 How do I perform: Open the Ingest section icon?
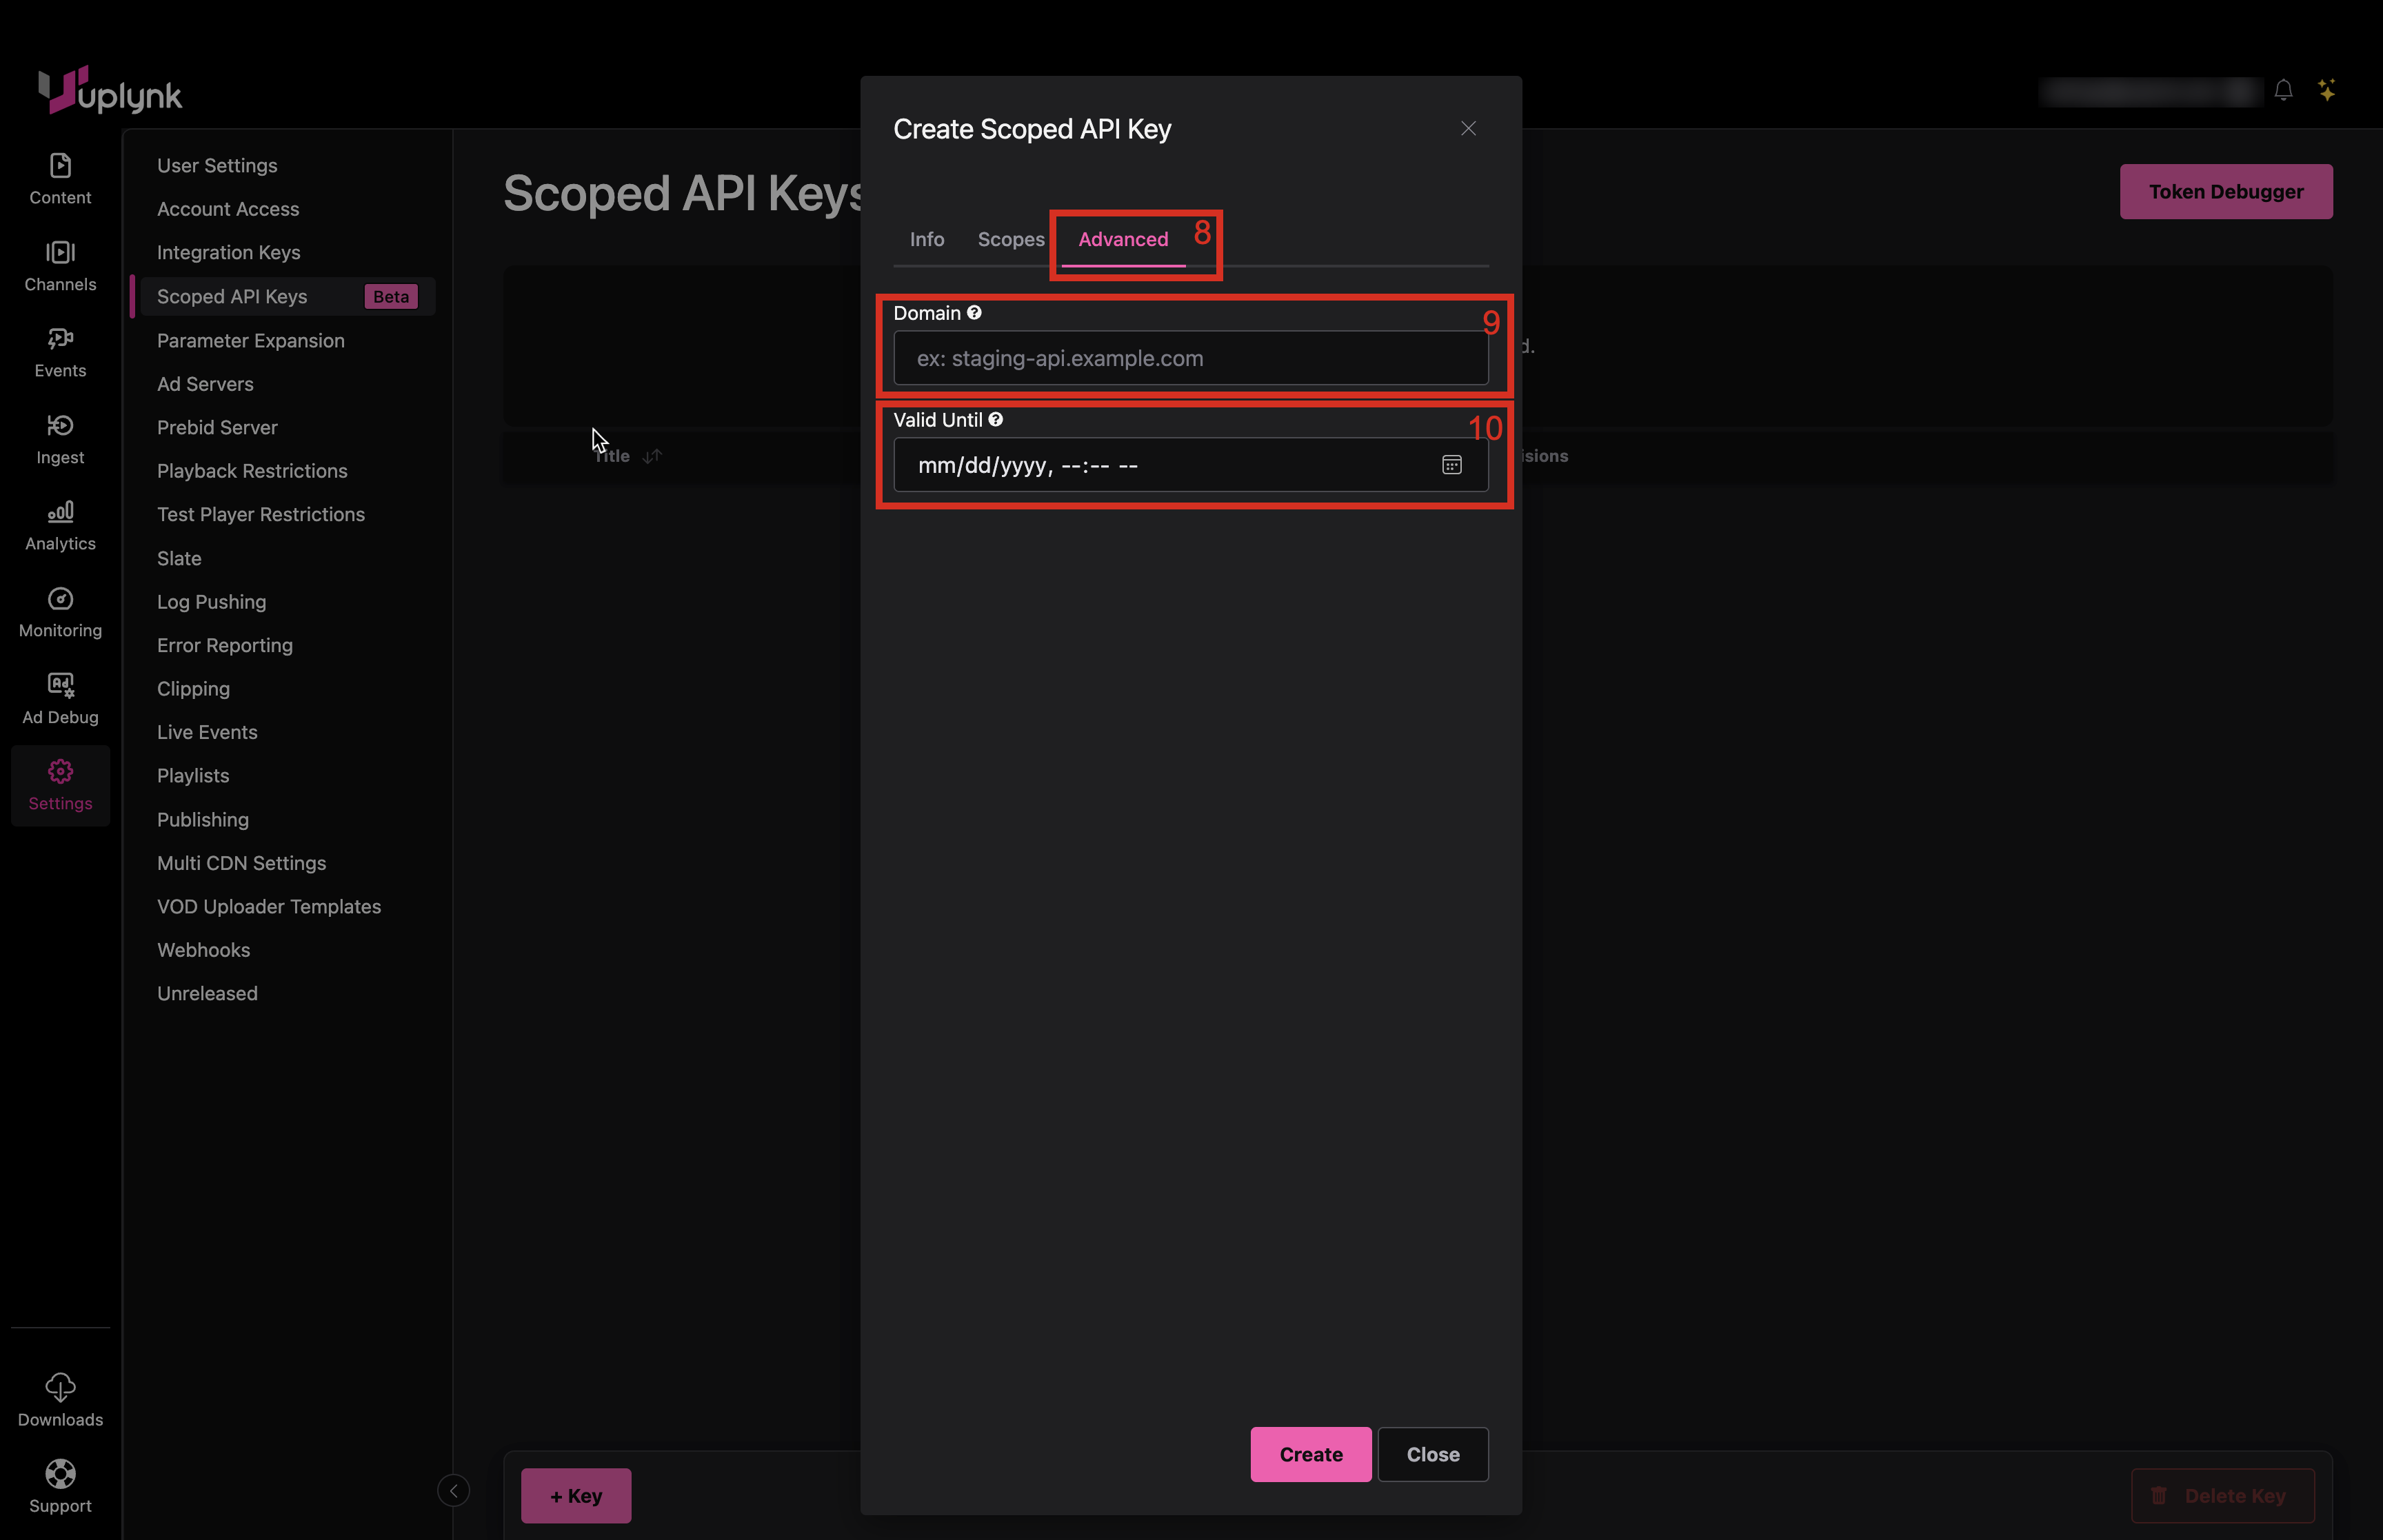point(60,425)
